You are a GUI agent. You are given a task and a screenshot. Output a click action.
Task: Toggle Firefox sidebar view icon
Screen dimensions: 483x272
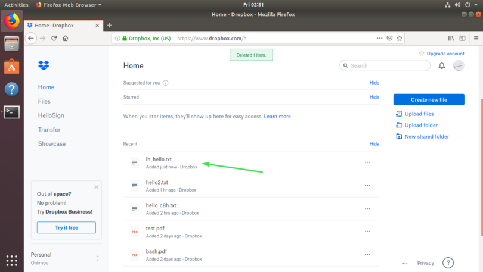point(462,39)
